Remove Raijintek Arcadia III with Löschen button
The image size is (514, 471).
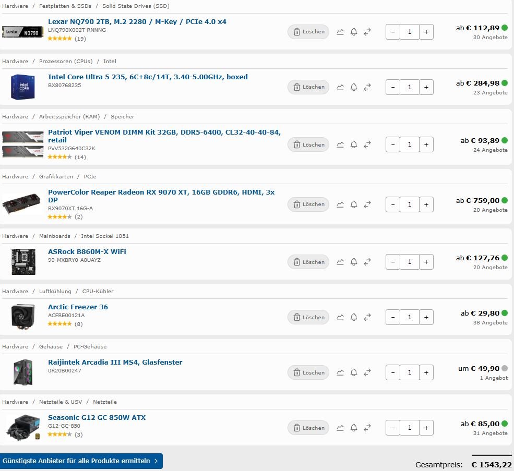[308, 372]
